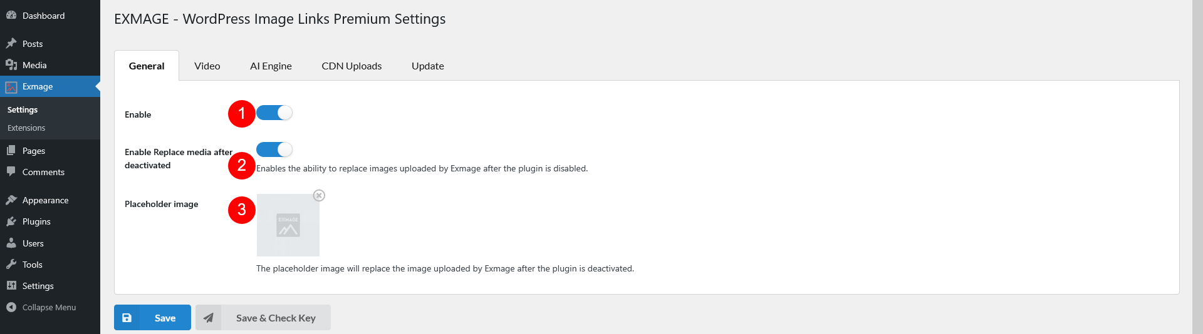Click the Tools wrench icon

point(11,265)
